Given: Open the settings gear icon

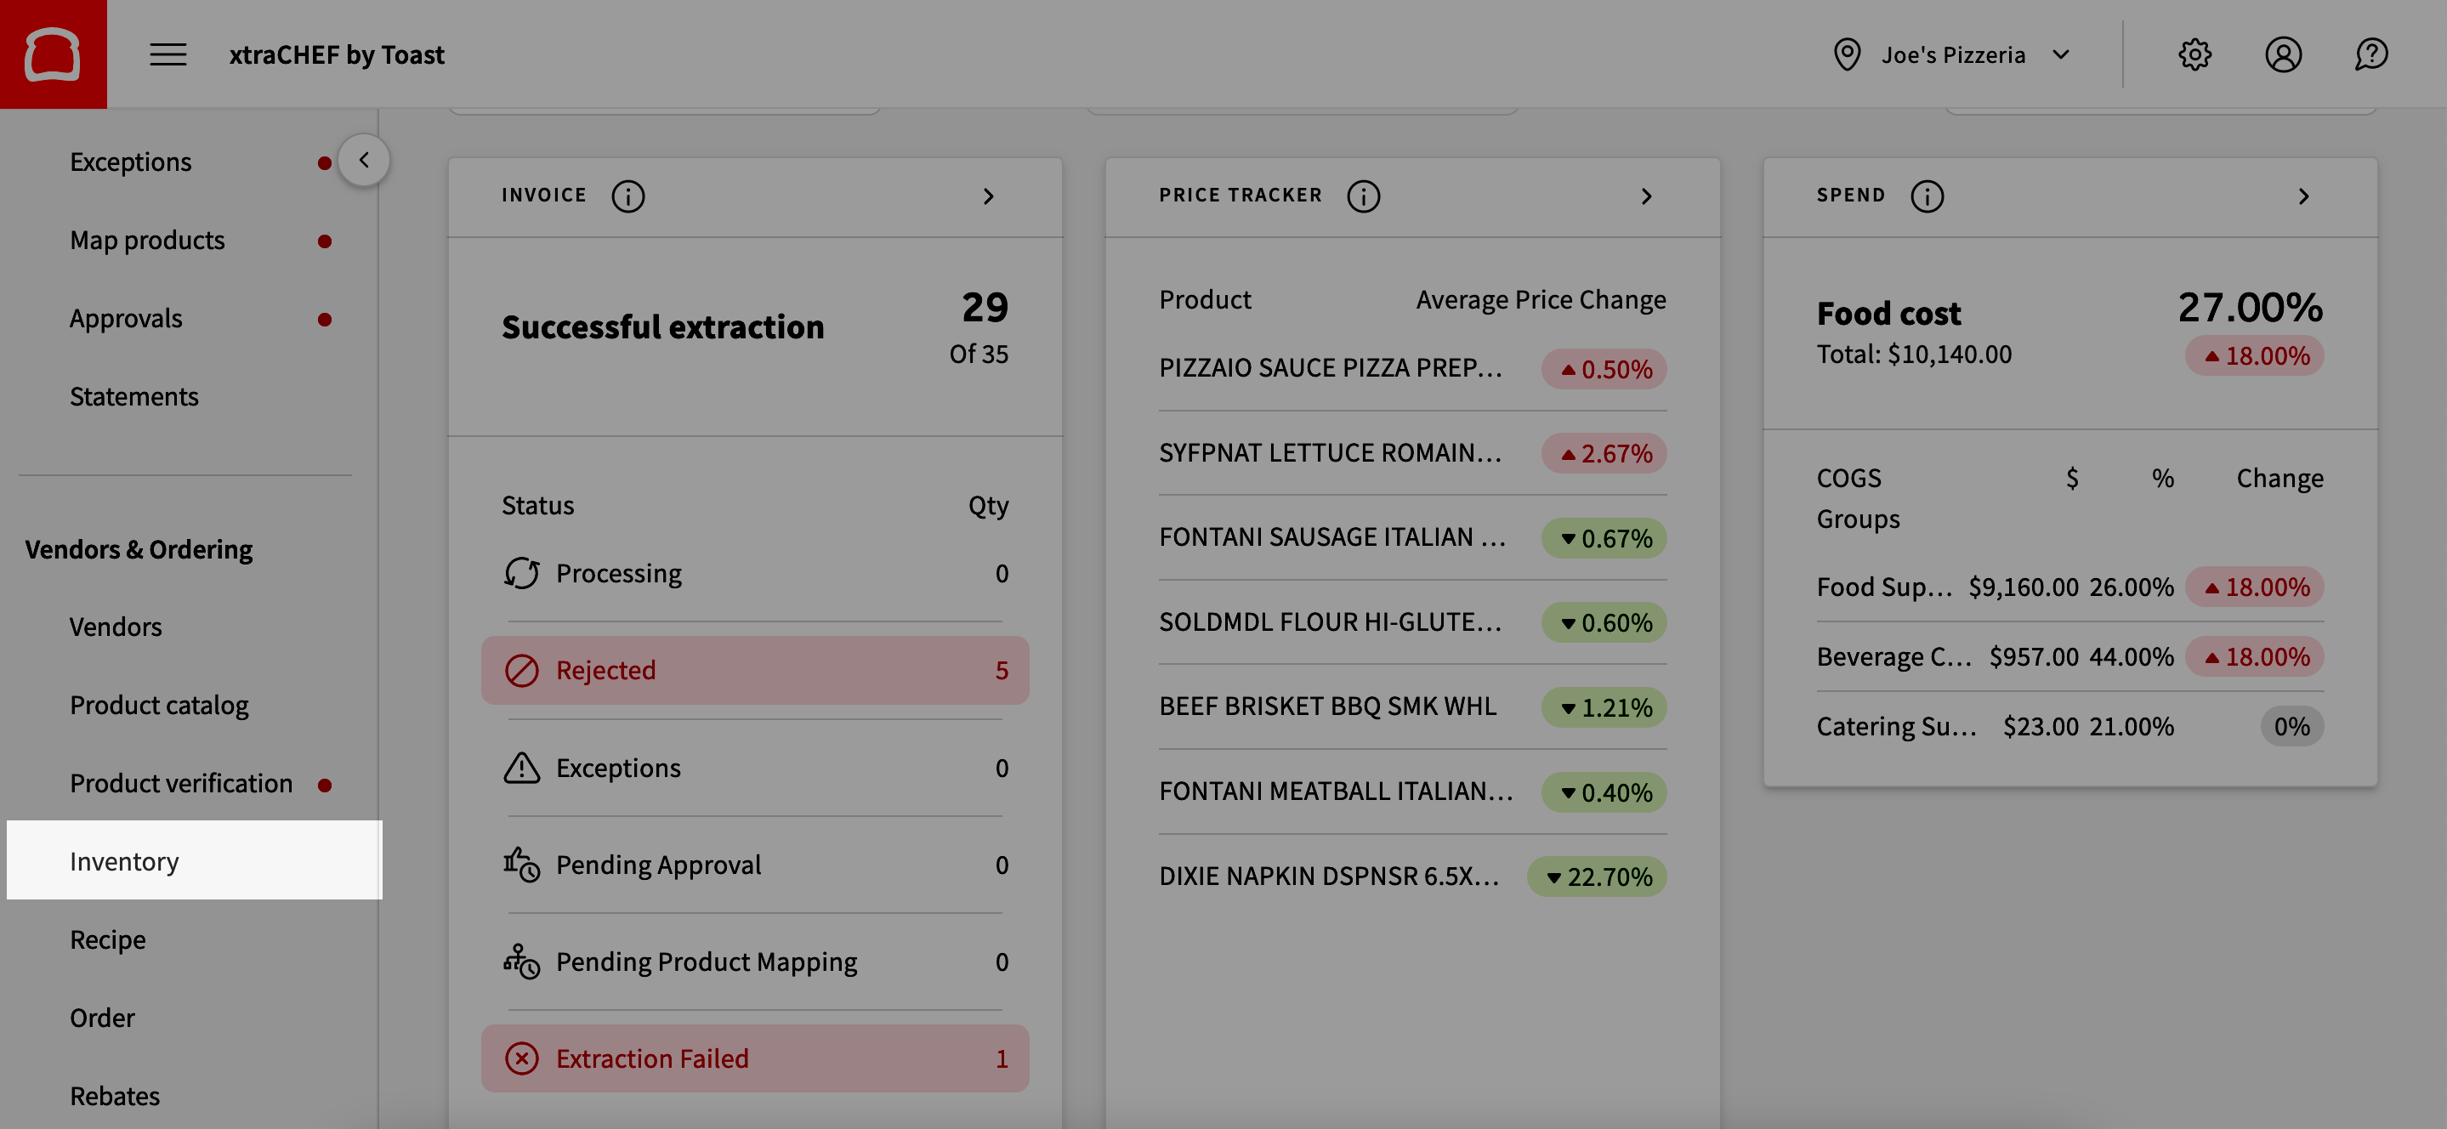Looking at the screenshot, I should pyautogui.click(x=2195, y=54).
